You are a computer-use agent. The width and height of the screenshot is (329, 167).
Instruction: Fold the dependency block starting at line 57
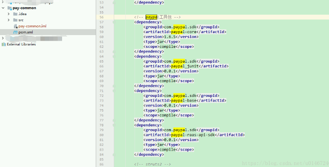coord(114,22)
